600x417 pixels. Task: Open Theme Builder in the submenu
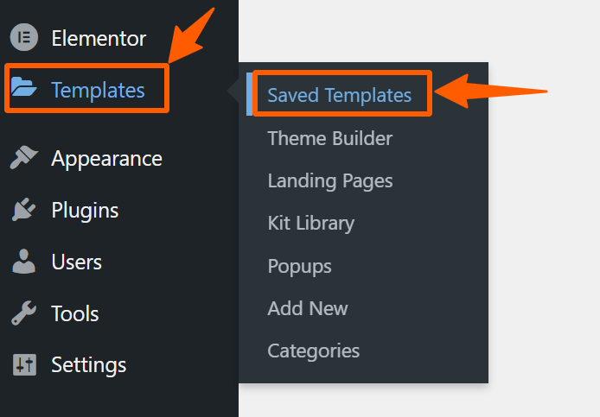[330, 138]
